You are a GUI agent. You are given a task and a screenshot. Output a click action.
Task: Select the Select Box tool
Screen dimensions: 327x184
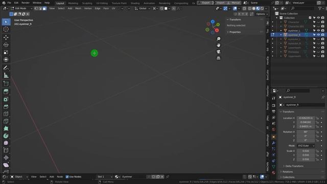point(6,22)
